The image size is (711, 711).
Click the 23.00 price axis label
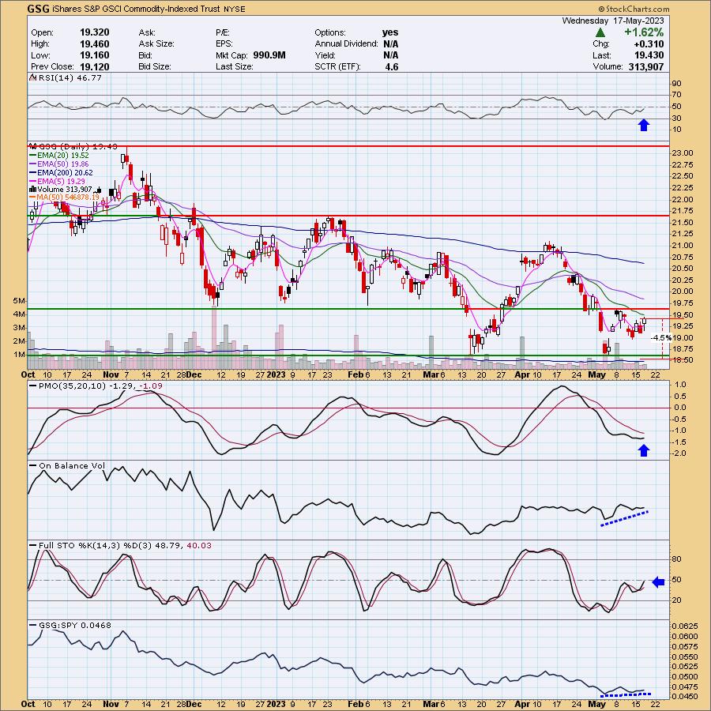click(682, 152)
